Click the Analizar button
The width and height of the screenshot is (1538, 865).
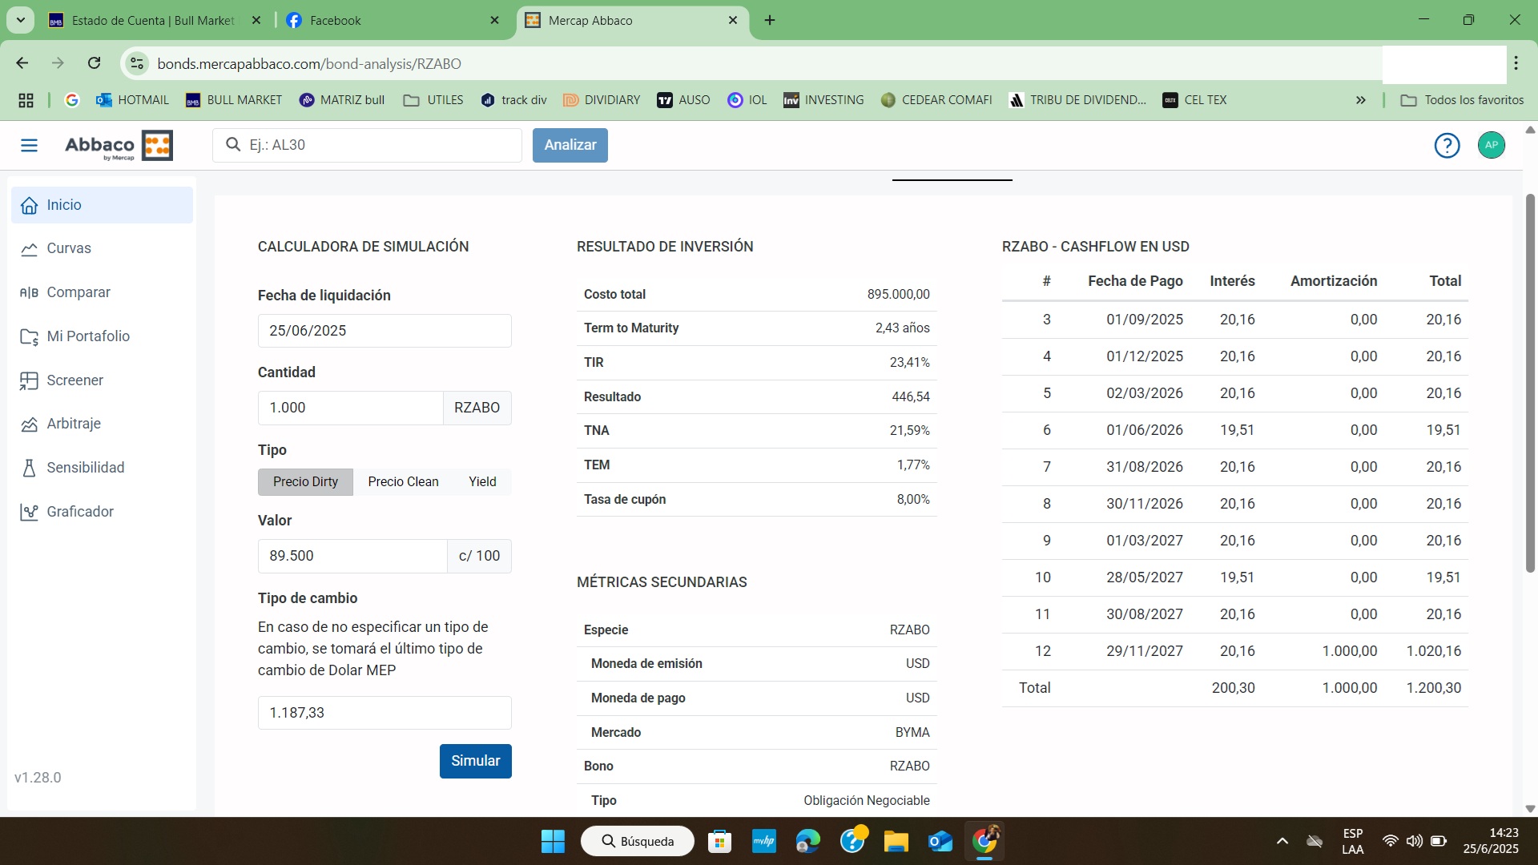[570, 145]
